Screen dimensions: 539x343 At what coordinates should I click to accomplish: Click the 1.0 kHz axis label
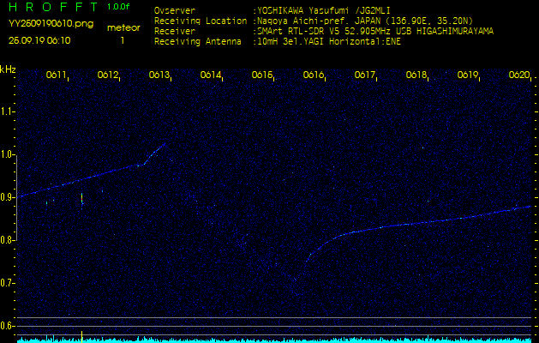(x=8, y=154)
